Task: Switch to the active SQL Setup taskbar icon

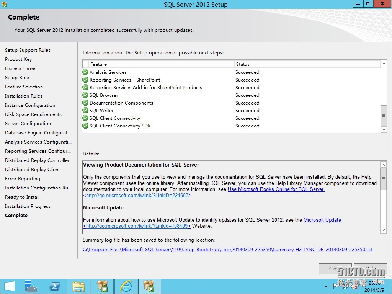Action: pyautogui.click(x=149, y=286)
